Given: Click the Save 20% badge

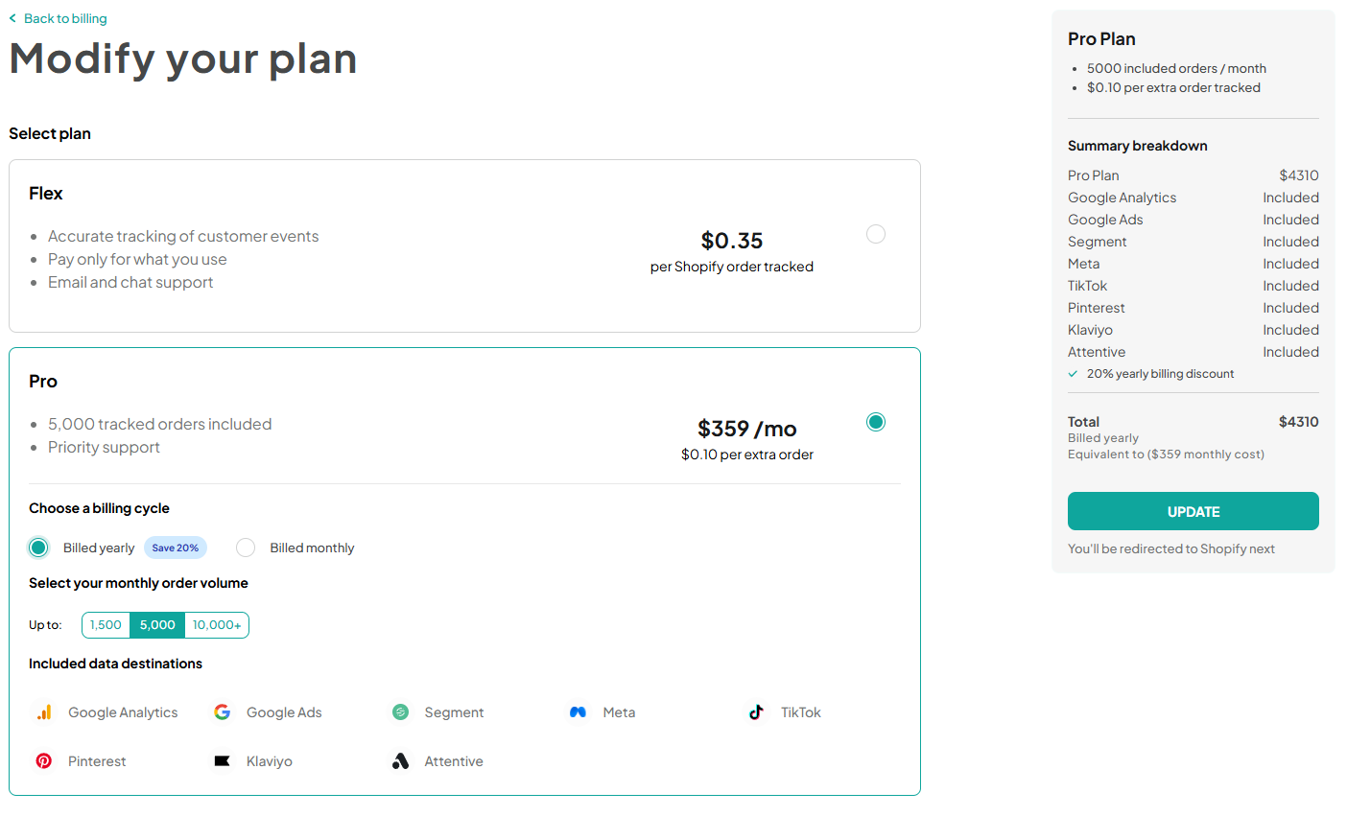Looking at the screenshot, I should coord(176,548).
